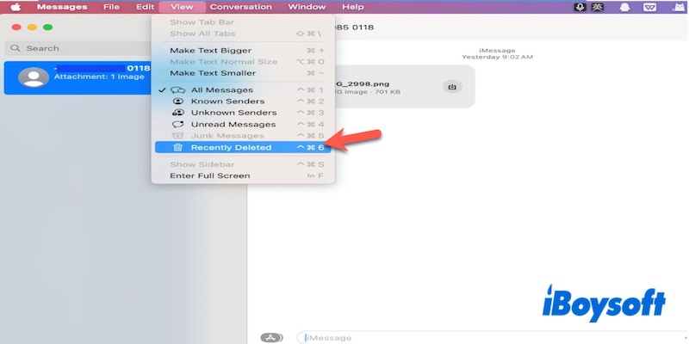This screenshot has height=344, width=689.
Task: Open the Apple menu
Action: click(16, 7)
